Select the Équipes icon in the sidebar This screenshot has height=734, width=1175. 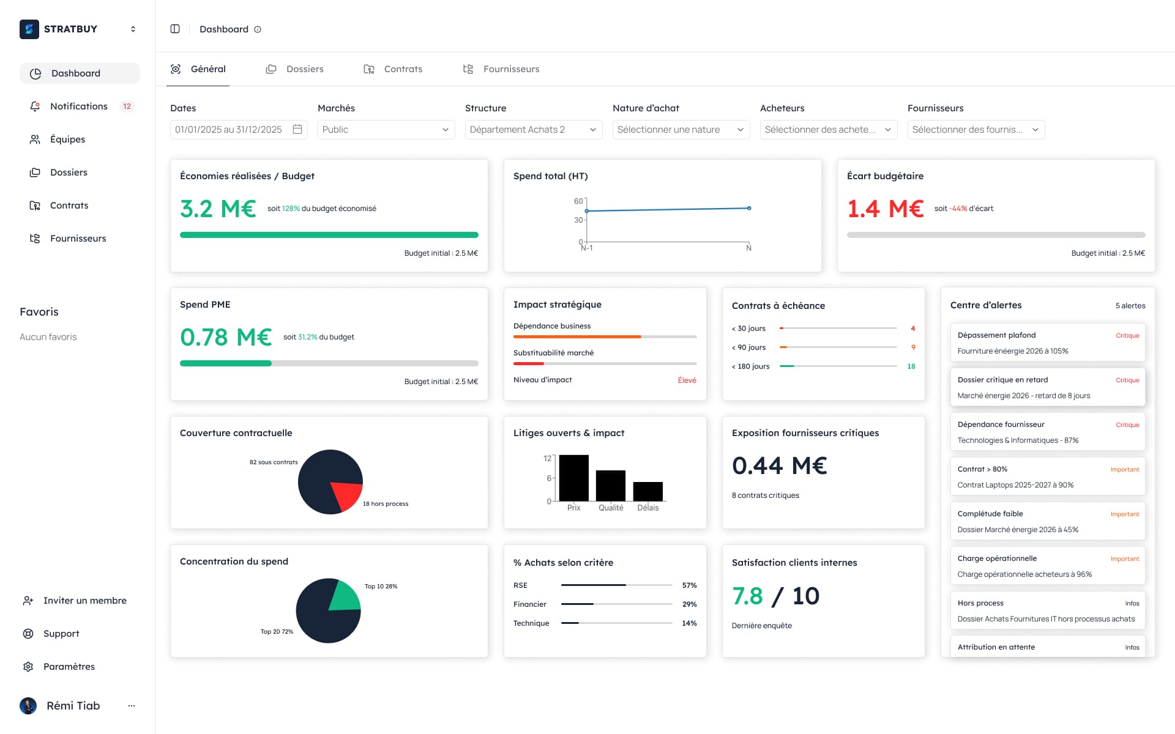pyautogui.click(x=35, y=139)
